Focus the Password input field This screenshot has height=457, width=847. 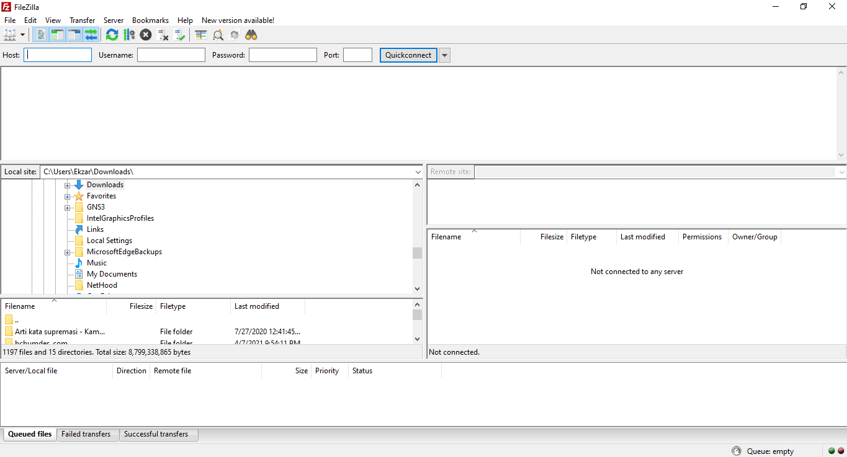(283, 55)
